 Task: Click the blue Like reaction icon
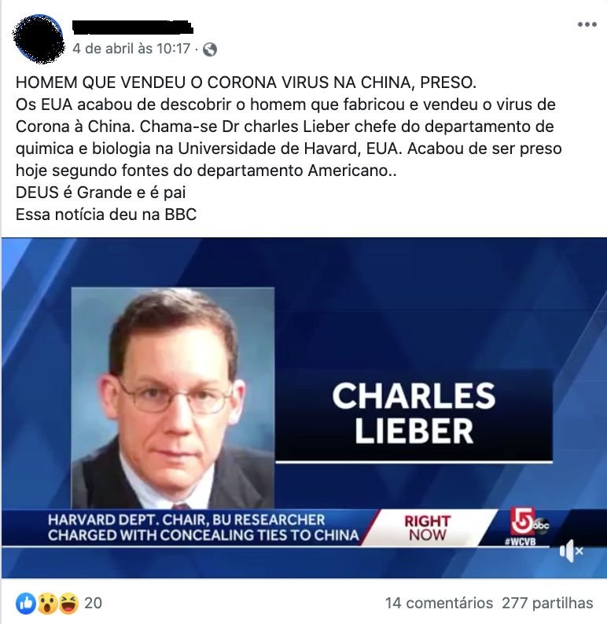coord(25,604)
